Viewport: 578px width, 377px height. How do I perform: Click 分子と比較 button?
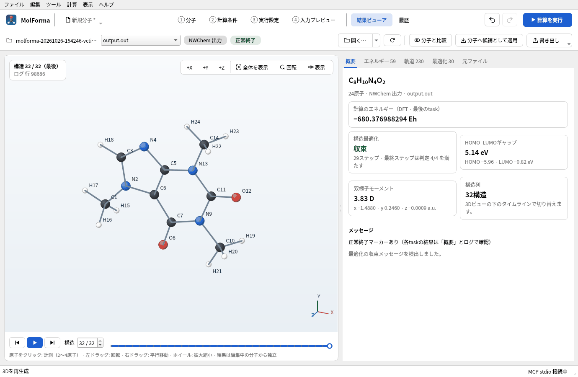431,40
